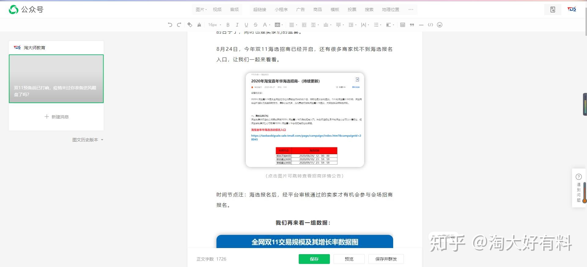Image resolution: width=587 pixels, height=267 pixels.
Task: Click paragraph starting 8月24日
Action: pos(305,54)
